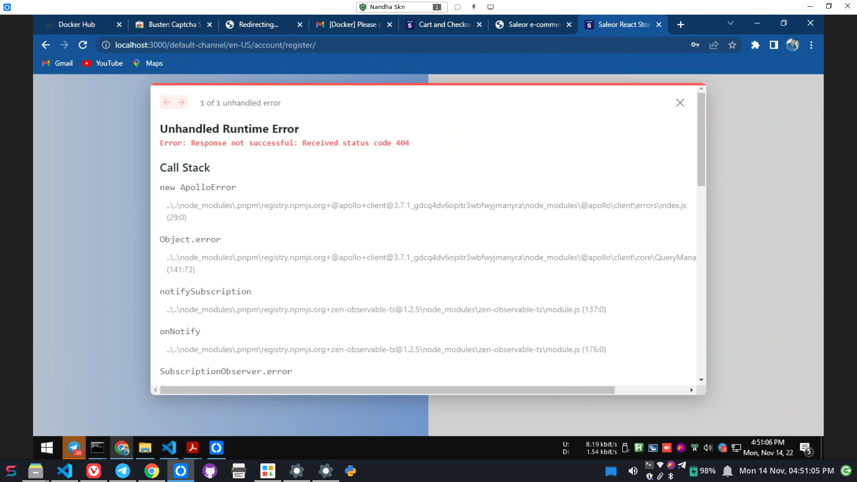
Task: Click the address bar URL
Action: pyautogui.click(x=215, y=45)
